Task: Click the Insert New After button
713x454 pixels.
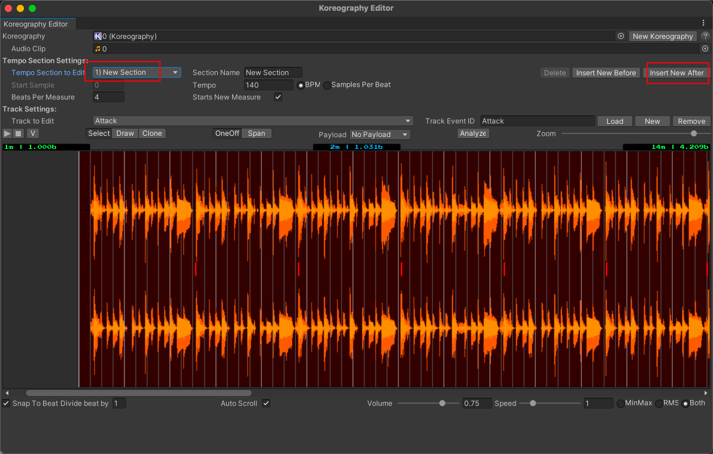Action: point(677,73)
